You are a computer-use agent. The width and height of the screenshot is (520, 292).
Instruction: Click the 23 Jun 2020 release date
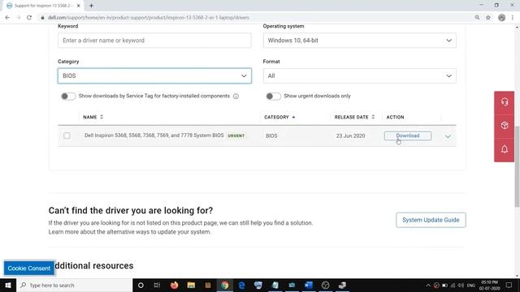click(350, 135)
